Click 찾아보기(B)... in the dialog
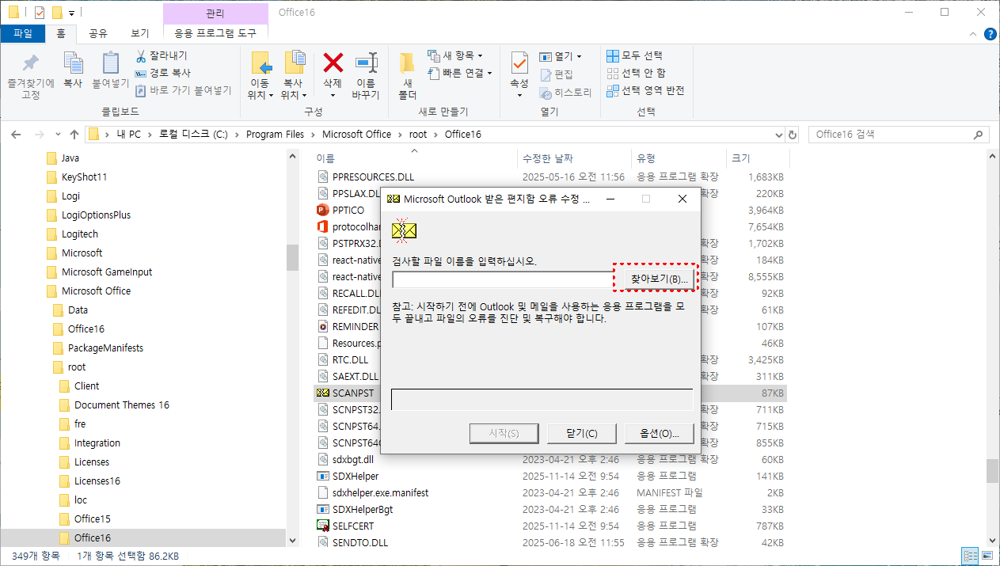 click(659, 279)
